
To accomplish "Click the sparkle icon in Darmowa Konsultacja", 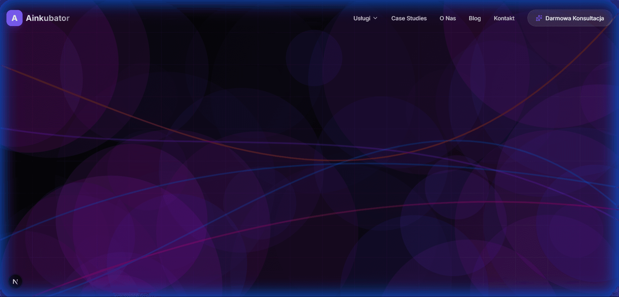I will click(x=539, y=18).
